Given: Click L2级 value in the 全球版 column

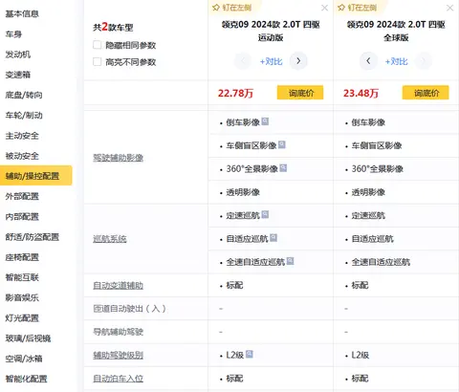Looking at the screenshot, I should click(x=361, y=355).
